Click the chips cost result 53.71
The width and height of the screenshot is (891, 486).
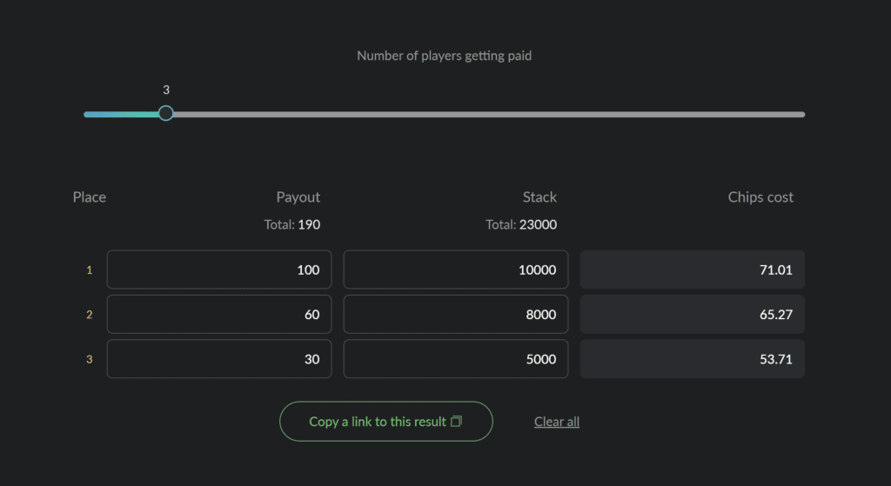click(692, 359)
